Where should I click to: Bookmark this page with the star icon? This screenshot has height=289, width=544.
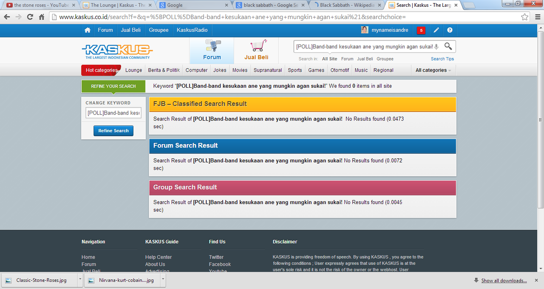pos(525,17)
